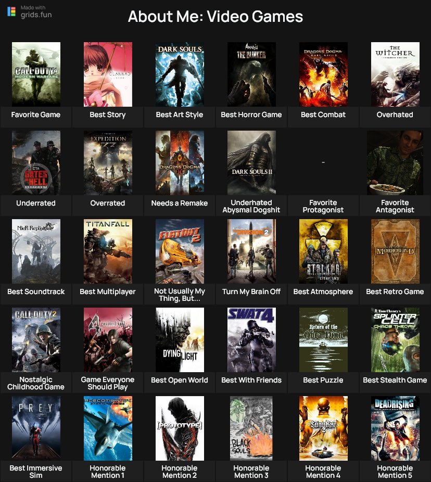Screen dimensions: 431x482
Task: Click the Best Puzzle label
Action: pos(323,380)
